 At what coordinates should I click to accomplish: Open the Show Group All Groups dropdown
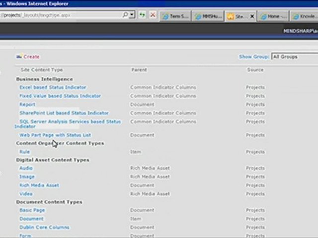tap(295, 57)
